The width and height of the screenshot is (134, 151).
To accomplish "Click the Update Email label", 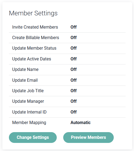I will [x=25, y=80].
